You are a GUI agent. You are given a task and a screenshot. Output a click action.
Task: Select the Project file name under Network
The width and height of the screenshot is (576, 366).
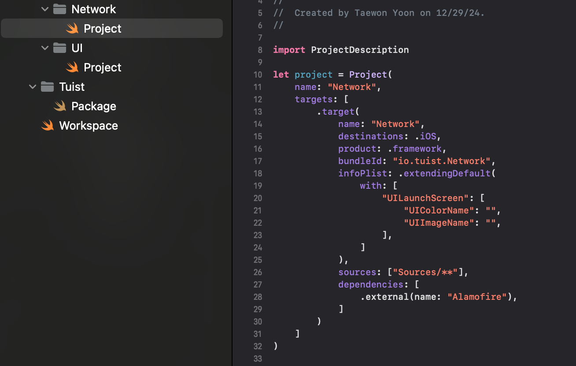[103, 28]
